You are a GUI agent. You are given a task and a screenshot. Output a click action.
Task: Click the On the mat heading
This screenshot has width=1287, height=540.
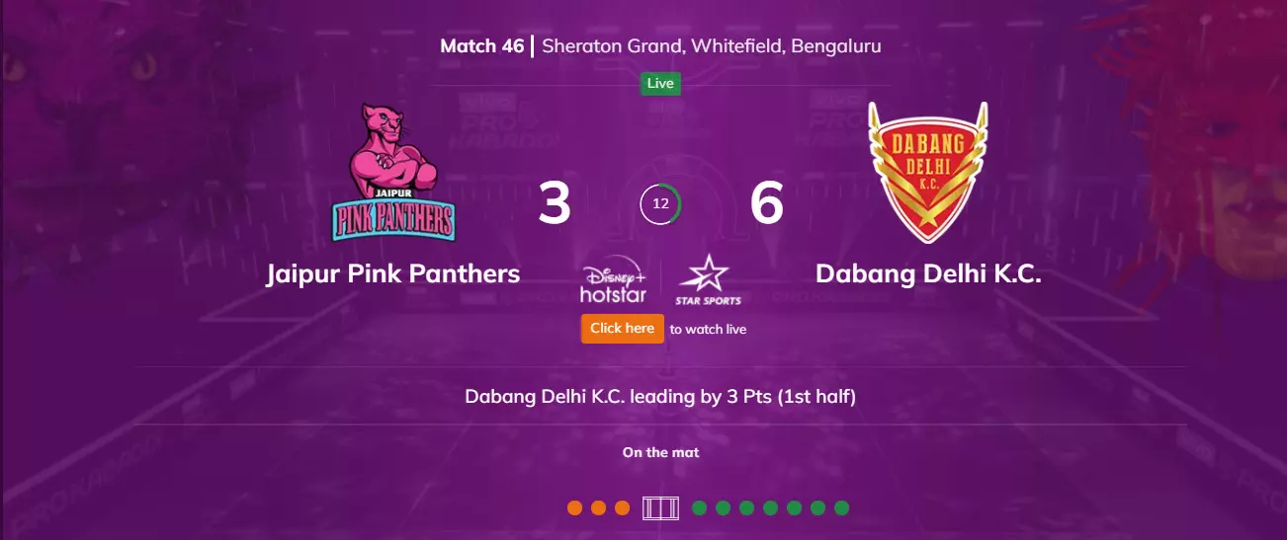click(x=661, y=452)
